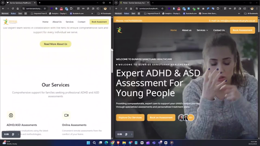The width and height of the screenshot is (260, 146).
Task: Click video camera icon above Online Assessments
Action: click(x=66, y=116)
